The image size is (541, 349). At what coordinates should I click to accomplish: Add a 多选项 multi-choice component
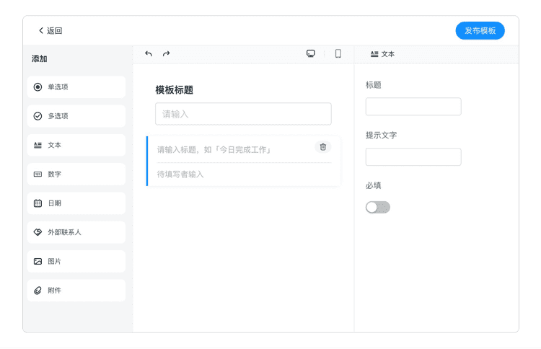(76, 116)
